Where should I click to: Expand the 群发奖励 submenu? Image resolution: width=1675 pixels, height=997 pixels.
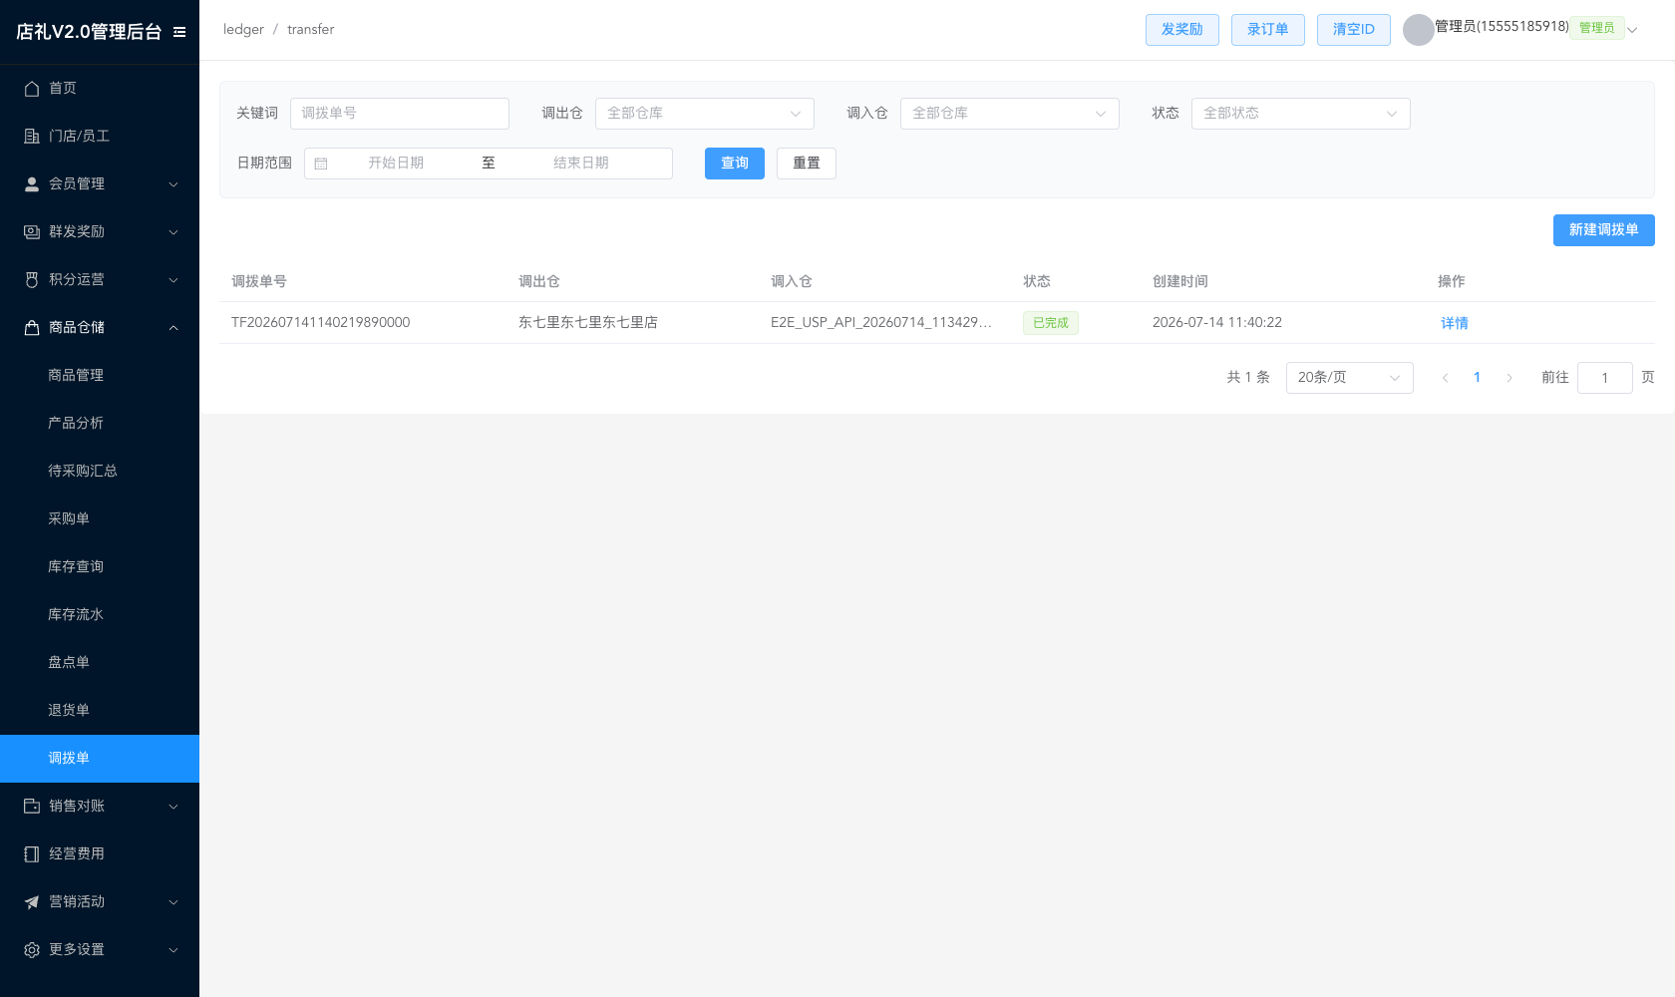click(x=100, y=231)
